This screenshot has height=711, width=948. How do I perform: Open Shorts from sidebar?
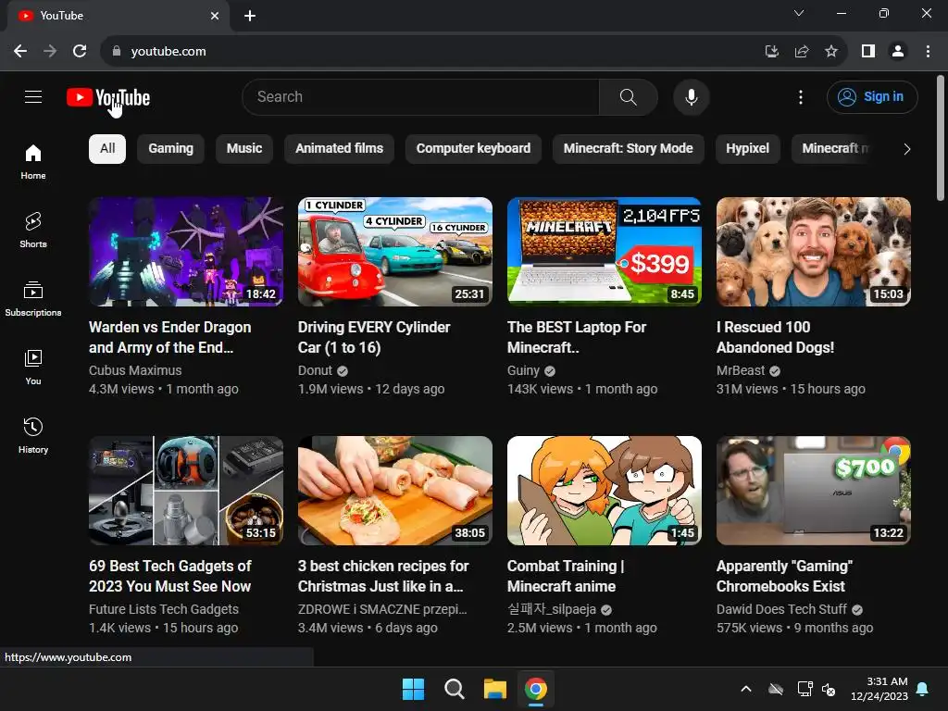pyautogui.click(x=33, y=231)
